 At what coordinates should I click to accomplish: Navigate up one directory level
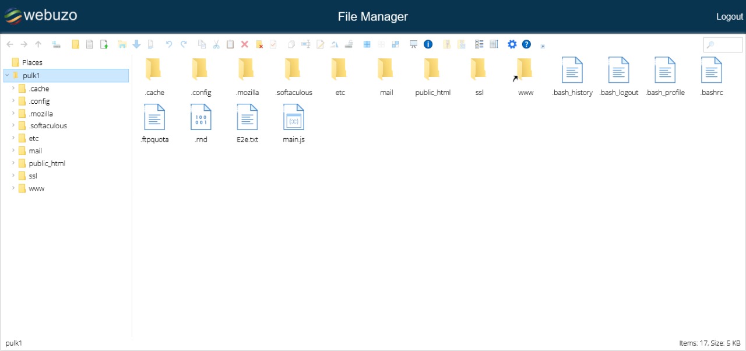tap(38, 44)
